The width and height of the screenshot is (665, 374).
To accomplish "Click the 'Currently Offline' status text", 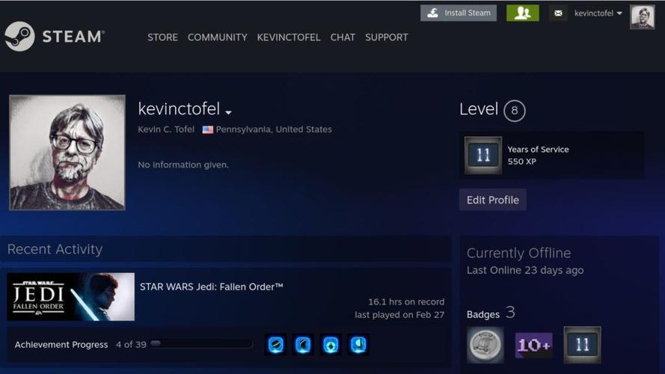I will [x=518, y=253].
